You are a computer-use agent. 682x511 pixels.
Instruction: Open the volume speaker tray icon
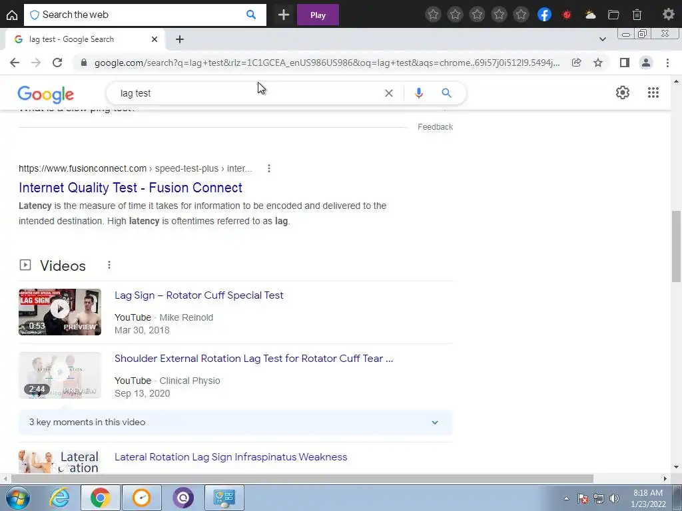pyautogui.click(x=614, y=498)
